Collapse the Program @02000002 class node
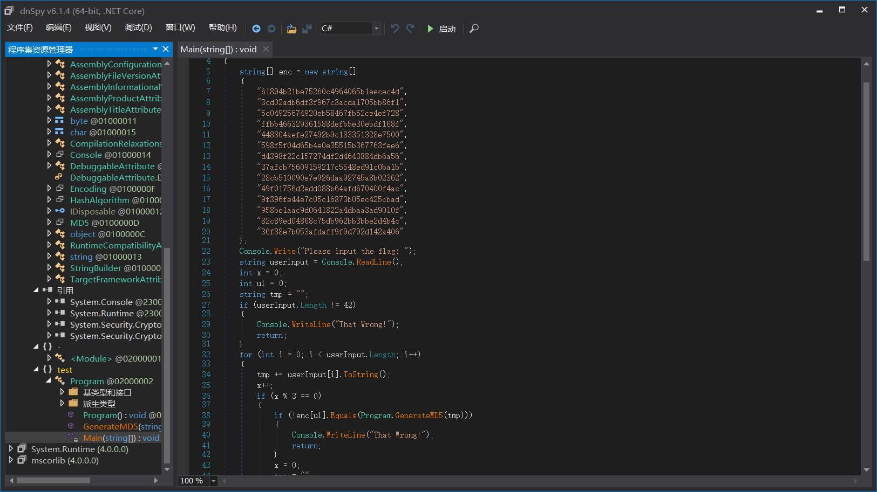This screenshot has width=877, height=492. tap(49, 380)
